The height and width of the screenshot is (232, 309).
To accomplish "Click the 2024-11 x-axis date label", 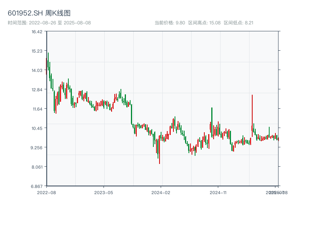I will (219, 192).
